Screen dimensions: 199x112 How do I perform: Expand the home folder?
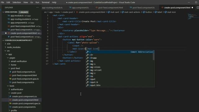(9, 65)
